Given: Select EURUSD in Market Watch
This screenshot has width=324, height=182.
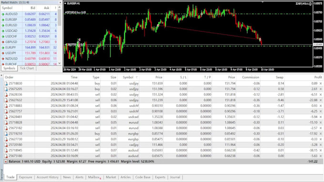Looking at the screenshot, I should (x=29, y=25).
